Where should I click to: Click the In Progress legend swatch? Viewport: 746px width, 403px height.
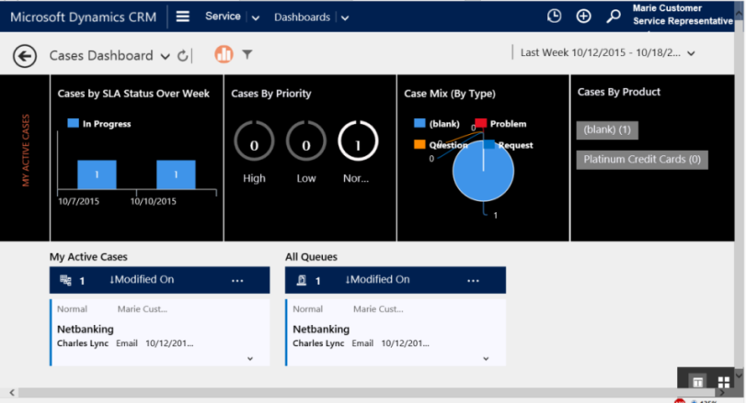point(73,123)
